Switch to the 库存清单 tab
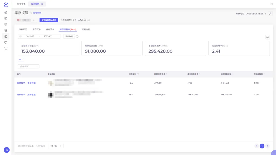Screen dimensions: 276x155 50,30
